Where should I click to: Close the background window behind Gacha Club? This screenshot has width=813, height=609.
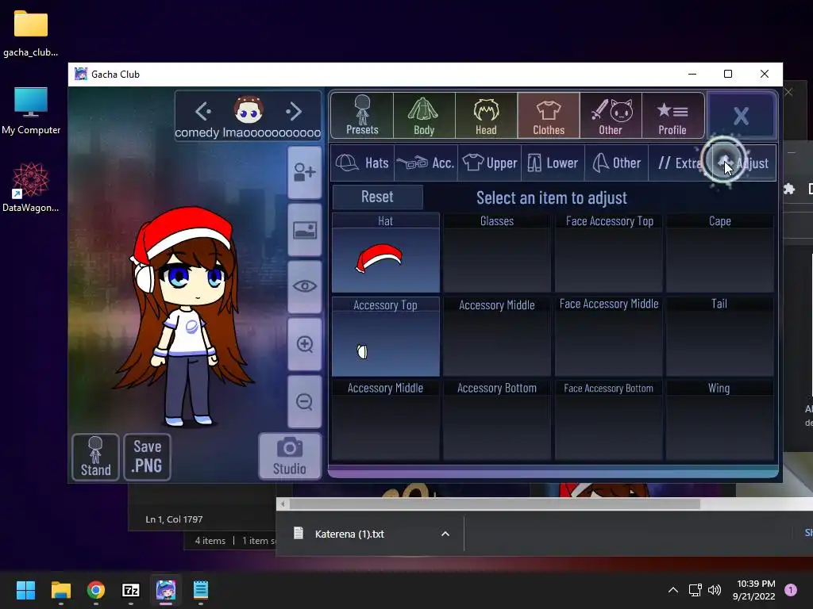(788, 92)
